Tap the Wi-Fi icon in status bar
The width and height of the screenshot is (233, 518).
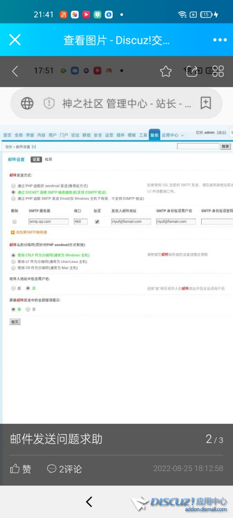coord(182,15)
